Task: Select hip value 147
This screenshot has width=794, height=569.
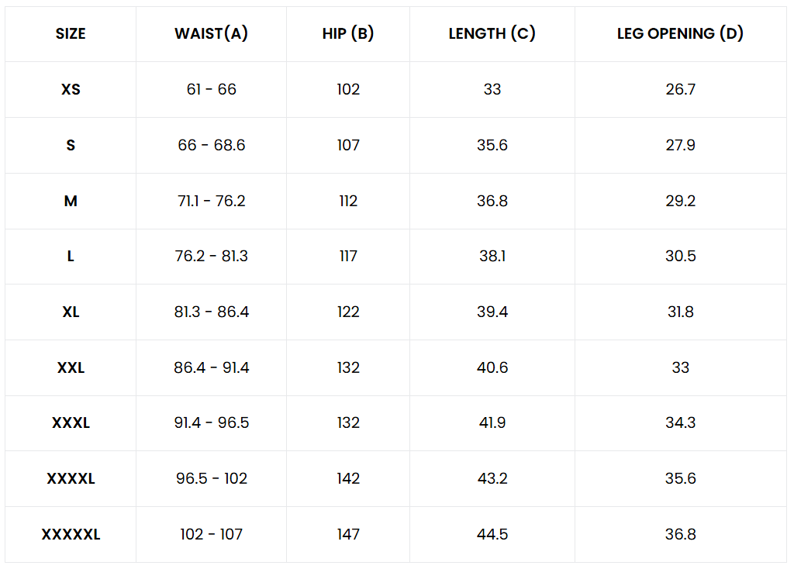Action: (x=348, y=535)
